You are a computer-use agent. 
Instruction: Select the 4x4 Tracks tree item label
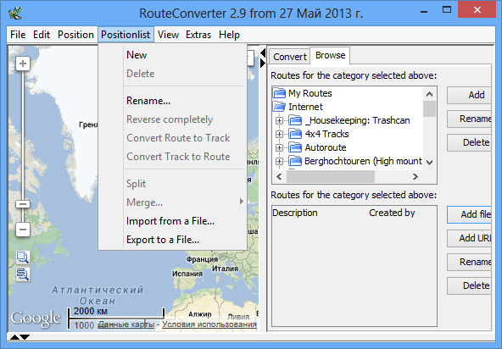(326, 134)
